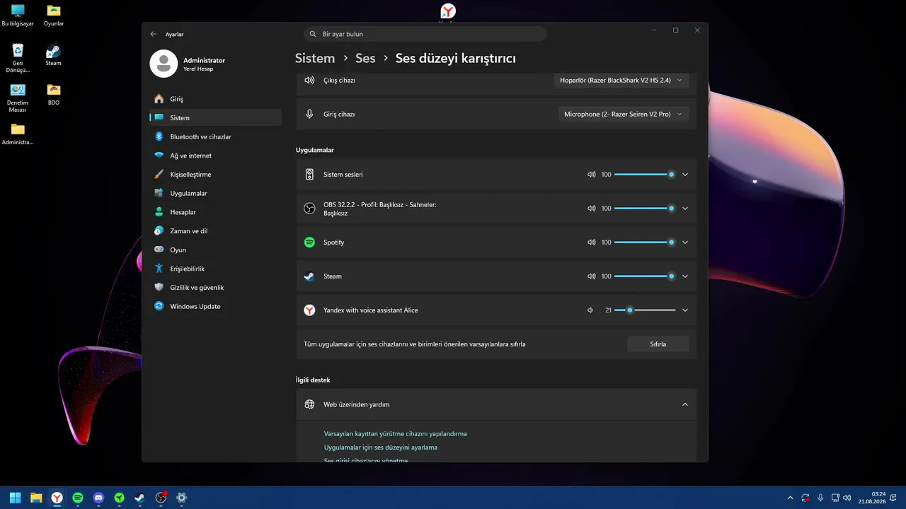The width and height of the screenshot is (906, 509).
Task: Switch to Yandex Browser on the taskbar
Action: pyautogui.click(x=57, y=498)
